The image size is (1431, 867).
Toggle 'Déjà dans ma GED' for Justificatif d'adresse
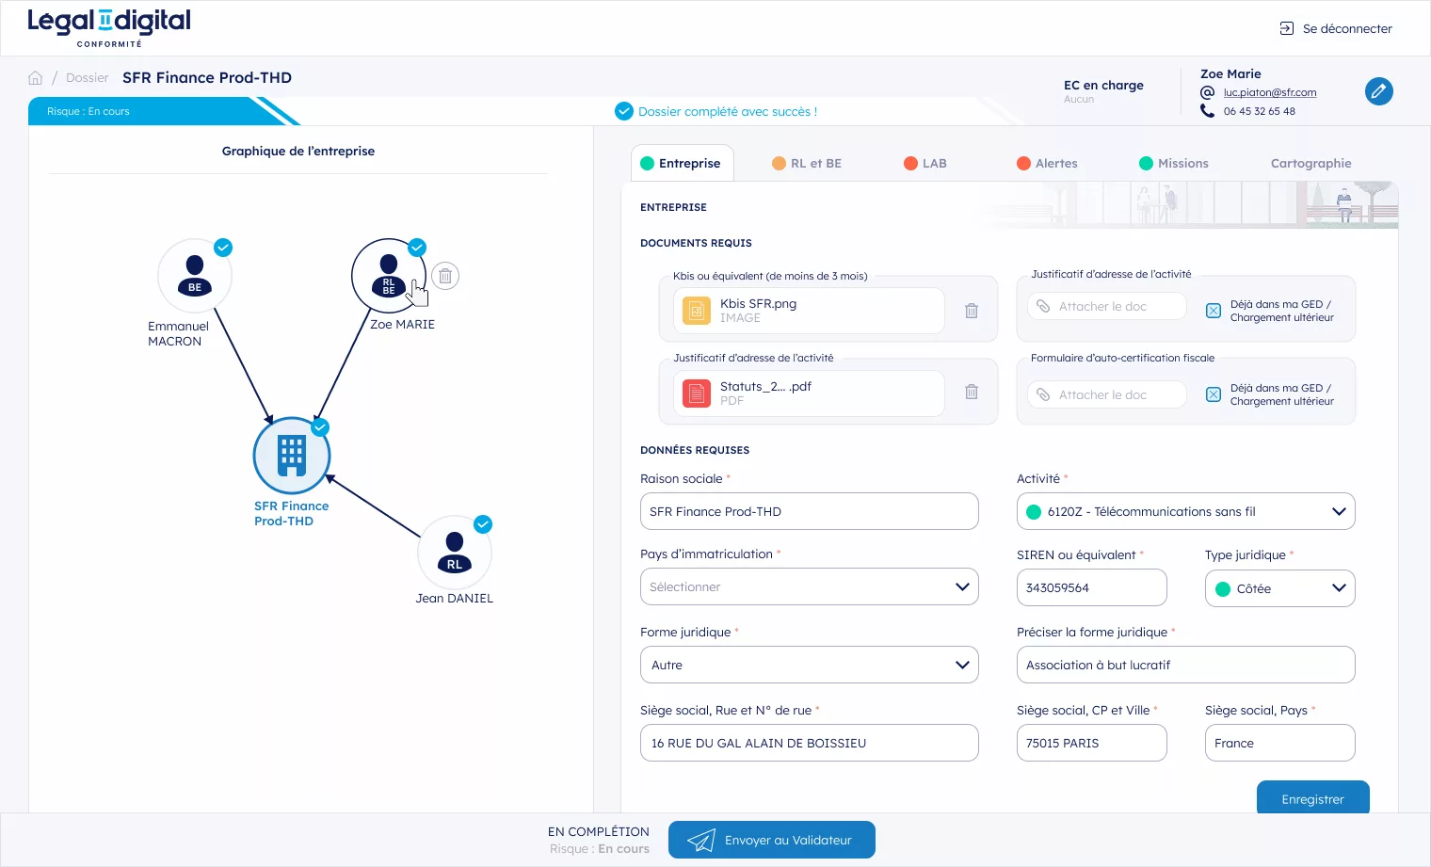coord(1214,311)
